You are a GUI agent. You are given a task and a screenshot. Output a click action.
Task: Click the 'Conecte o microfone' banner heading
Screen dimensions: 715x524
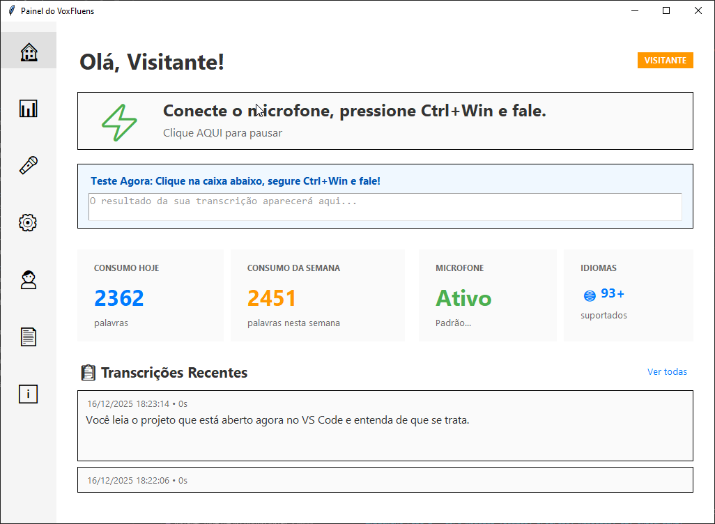pyautogui.click(x=354, y=111)
